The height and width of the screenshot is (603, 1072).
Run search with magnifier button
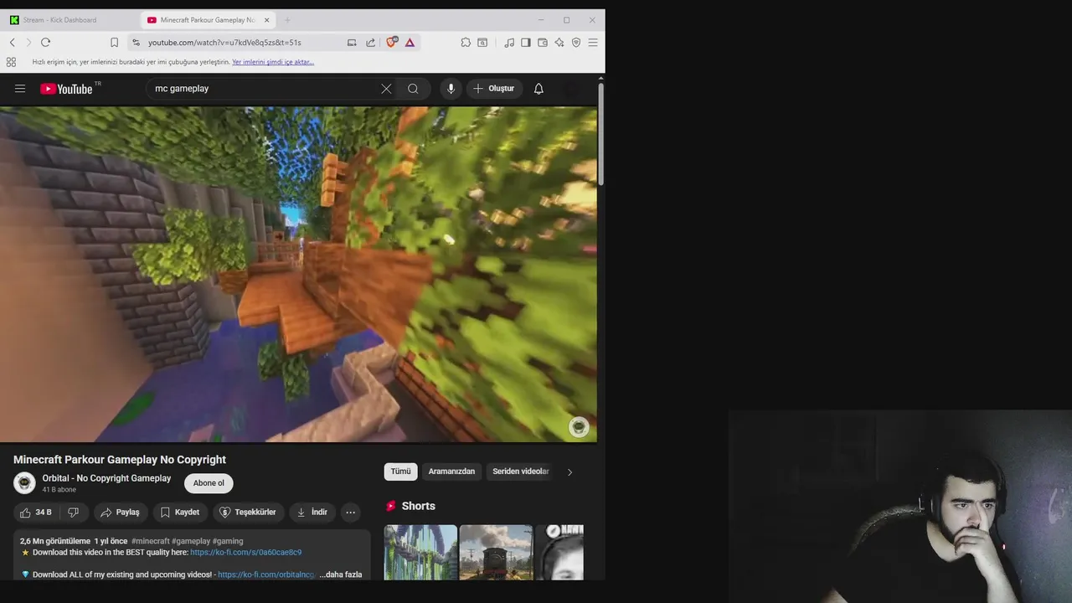(x=413, y=89)
